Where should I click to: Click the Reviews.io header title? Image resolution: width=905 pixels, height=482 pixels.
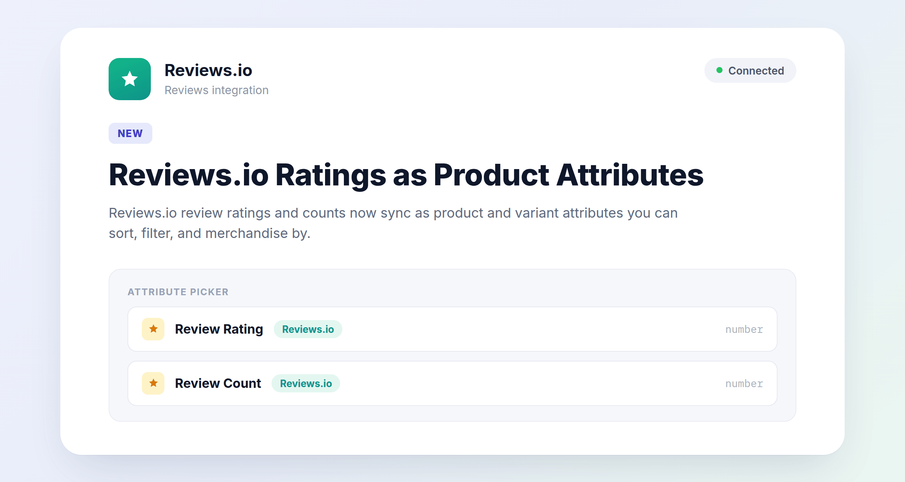pos(208,70)
